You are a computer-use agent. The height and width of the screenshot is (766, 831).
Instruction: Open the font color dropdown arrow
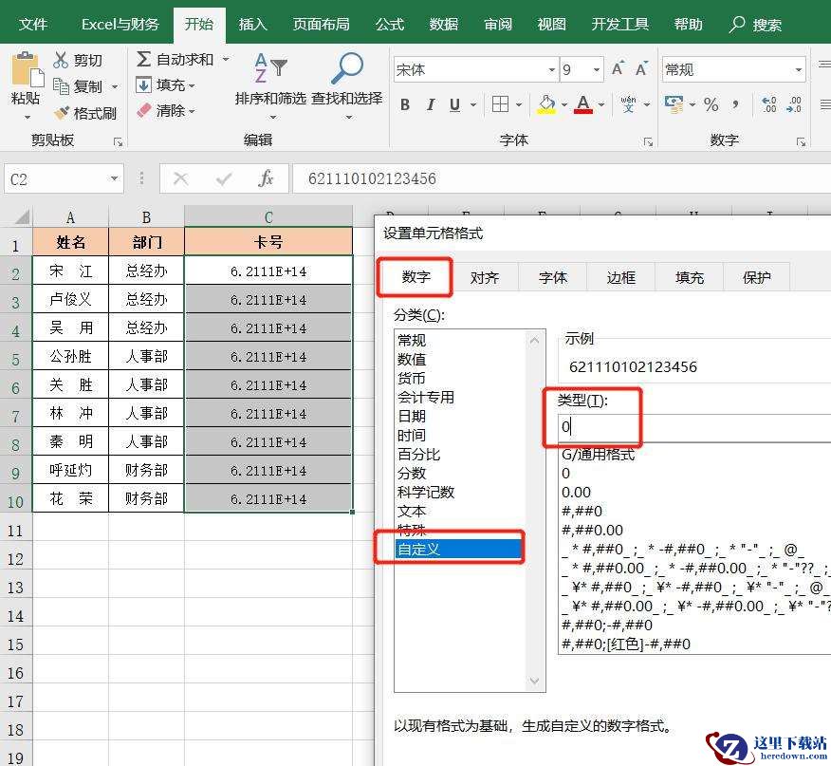click(601, 105)
